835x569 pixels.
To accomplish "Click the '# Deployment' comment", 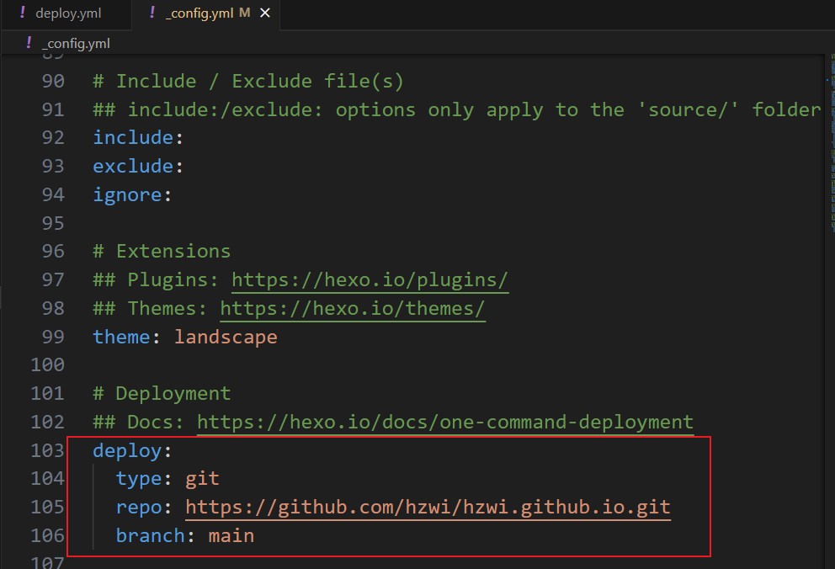I will [162, 394].
